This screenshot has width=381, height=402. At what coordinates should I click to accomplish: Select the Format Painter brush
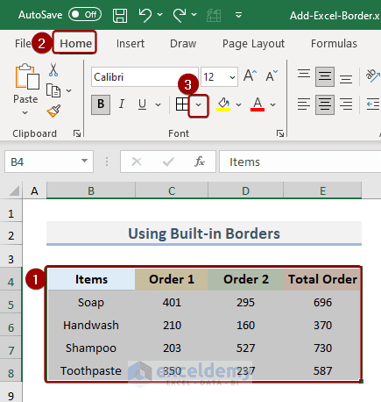(53, 111)
